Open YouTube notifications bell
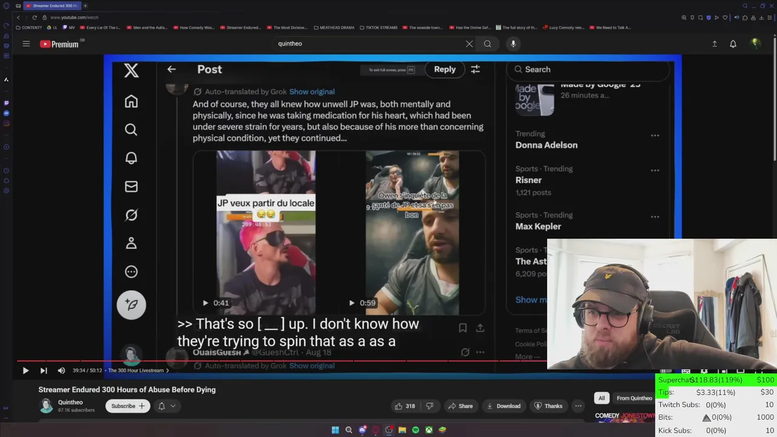 [x=733, y=44]
